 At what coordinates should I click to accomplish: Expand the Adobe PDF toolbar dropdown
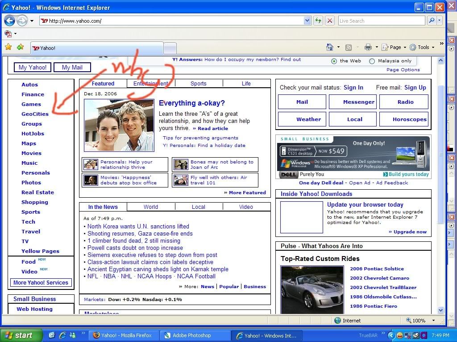(x=16, y=34)
